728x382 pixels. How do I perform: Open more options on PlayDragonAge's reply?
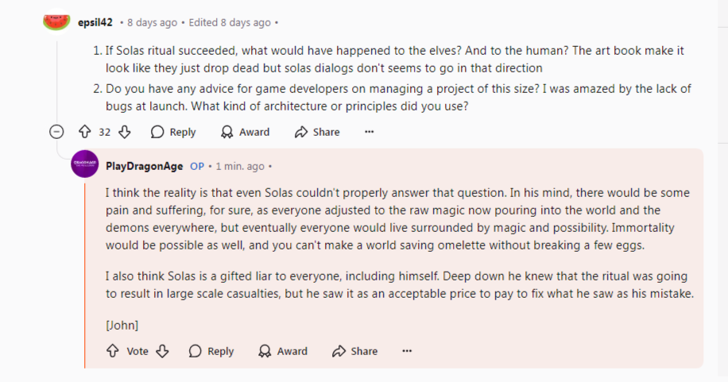tap(407, 351)
